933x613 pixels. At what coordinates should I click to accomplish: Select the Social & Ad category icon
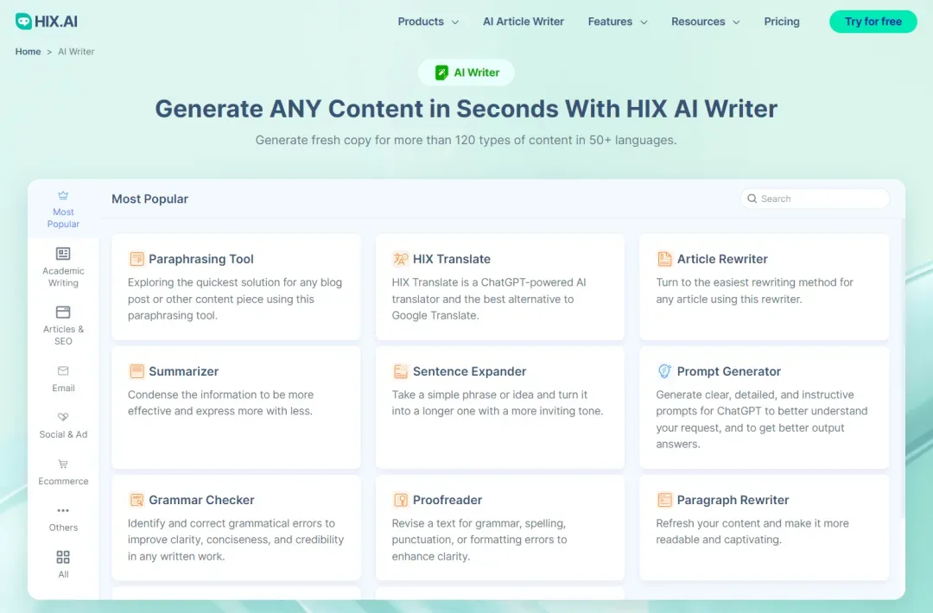pos(63,418)
